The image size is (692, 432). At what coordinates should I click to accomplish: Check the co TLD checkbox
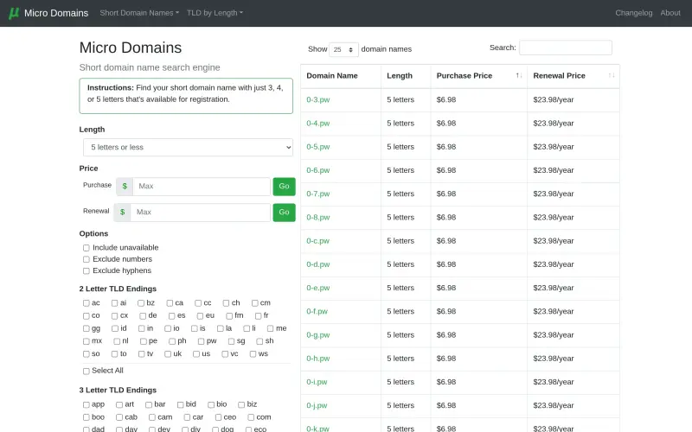click(x=86, y=316)
